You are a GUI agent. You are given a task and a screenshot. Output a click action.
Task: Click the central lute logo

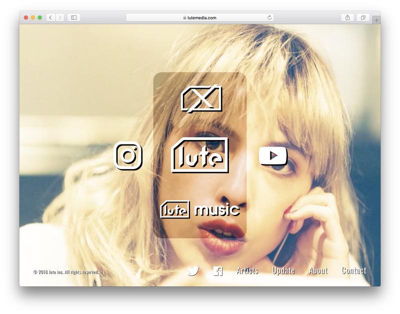click(x=200, y=155)
